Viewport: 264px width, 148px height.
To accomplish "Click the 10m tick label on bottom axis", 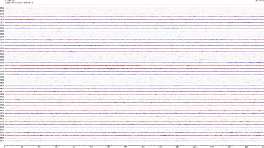I will (x=91, y=147).
